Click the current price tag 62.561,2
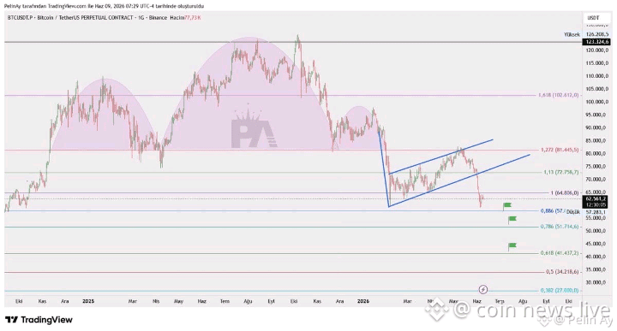This screenshot has width=617, height=331. [596, 198]
